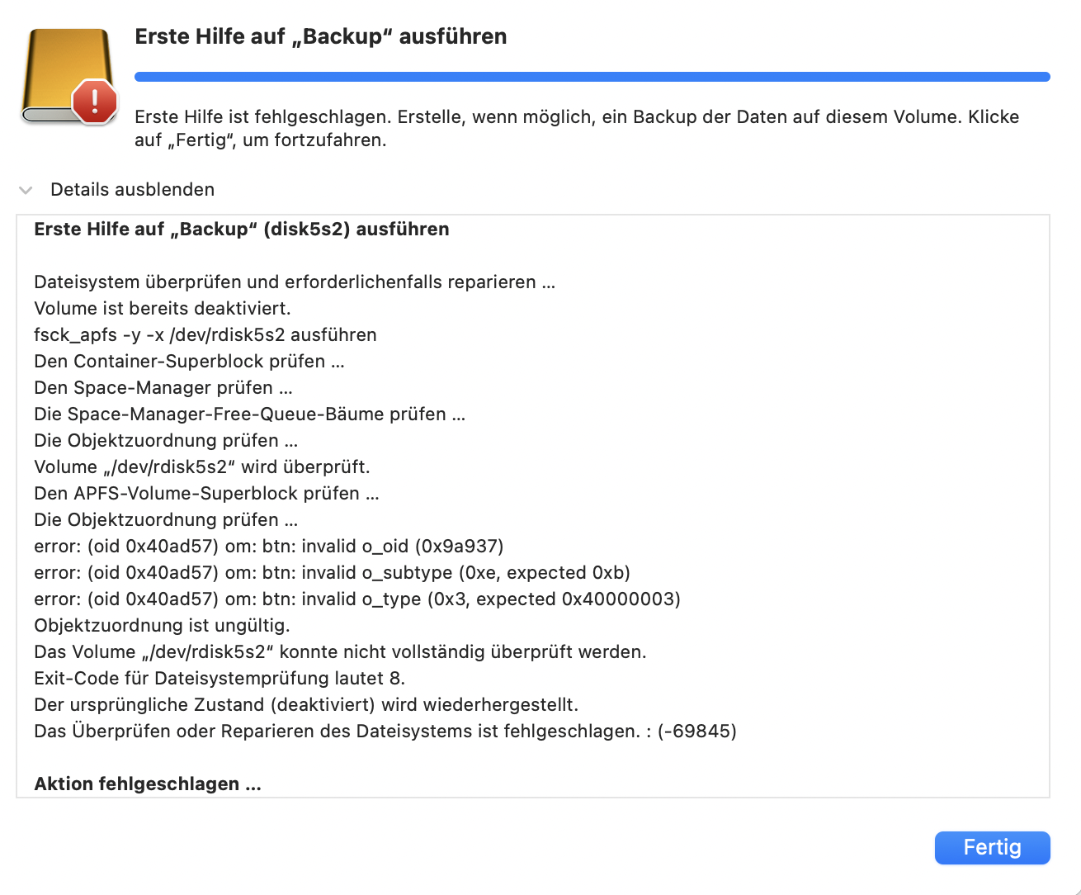This screenshot has height=895, width=1081.
Task: Click the "Dateisystem überprüfen" log line
Action: point(294,282)
